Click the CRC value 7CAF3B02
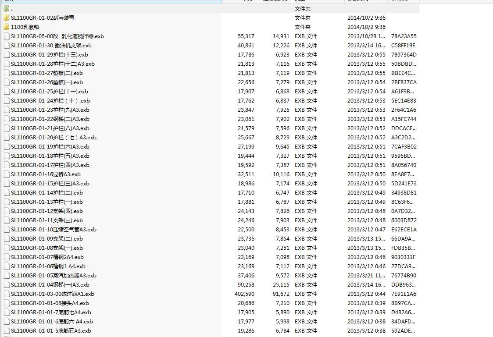Image resolution: width=493 pixels, height=337 pixels. (x=404, y=147)
